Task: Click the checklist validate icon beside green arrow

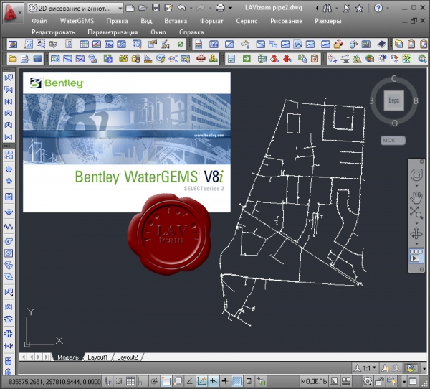Action: click(231, 59)
